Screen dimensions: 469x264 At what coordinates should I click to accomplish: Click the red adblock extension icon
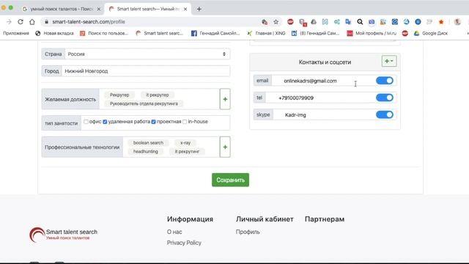(x=290, y=21)
